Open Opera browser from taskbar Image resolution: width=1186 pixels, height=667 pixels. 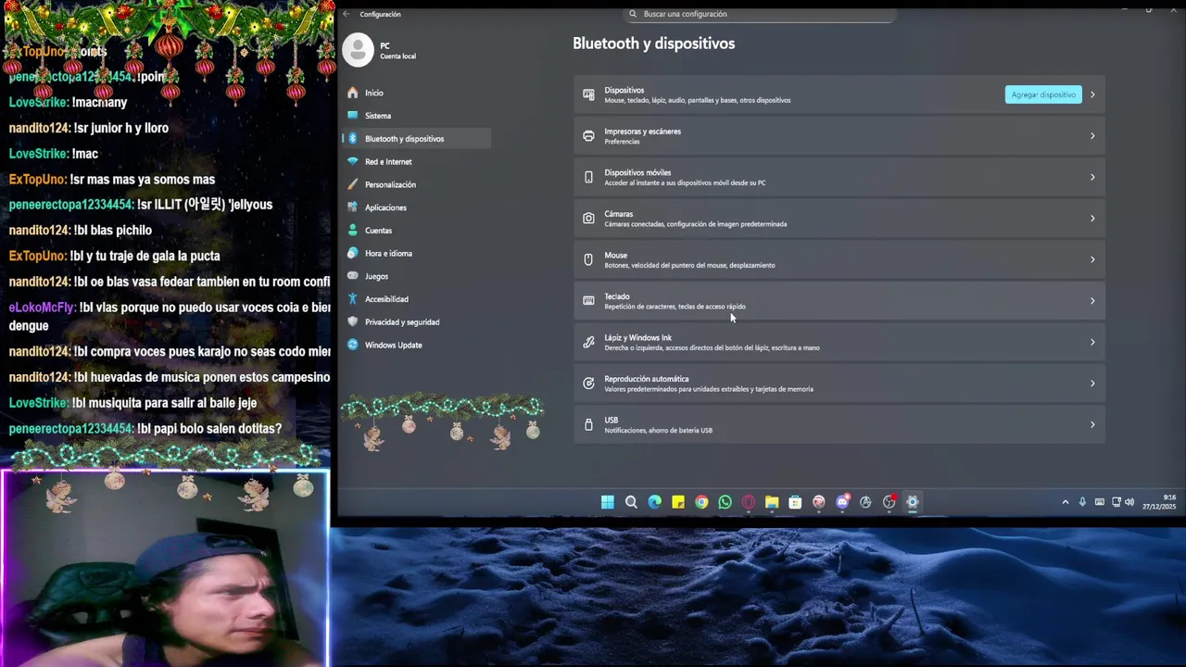[748, 502]
